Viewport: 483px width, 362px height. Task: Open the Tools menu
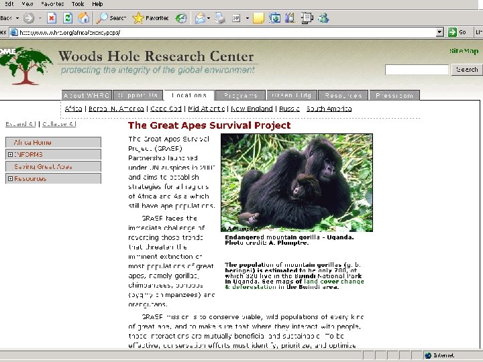pos(78,4)
